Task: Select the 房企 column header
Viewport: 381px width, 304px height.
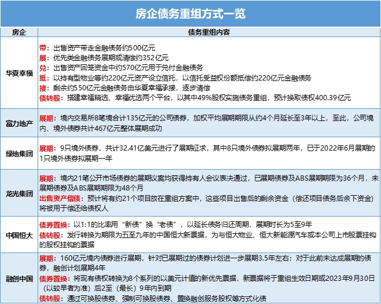Action: click(19, 32)
